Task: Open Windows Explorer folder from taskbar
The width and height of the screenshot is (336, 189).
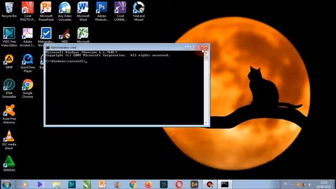Action: click(56, 184)
